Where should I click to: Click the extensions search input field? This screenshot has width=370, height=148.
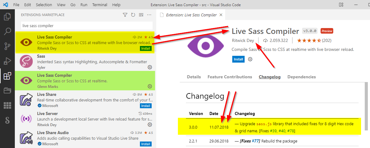87,26
